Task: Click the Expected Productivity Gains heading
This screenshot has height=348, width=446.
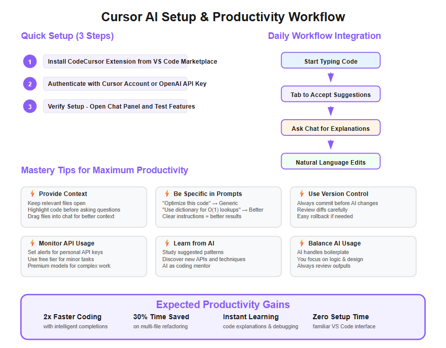Action: point(223,305)
